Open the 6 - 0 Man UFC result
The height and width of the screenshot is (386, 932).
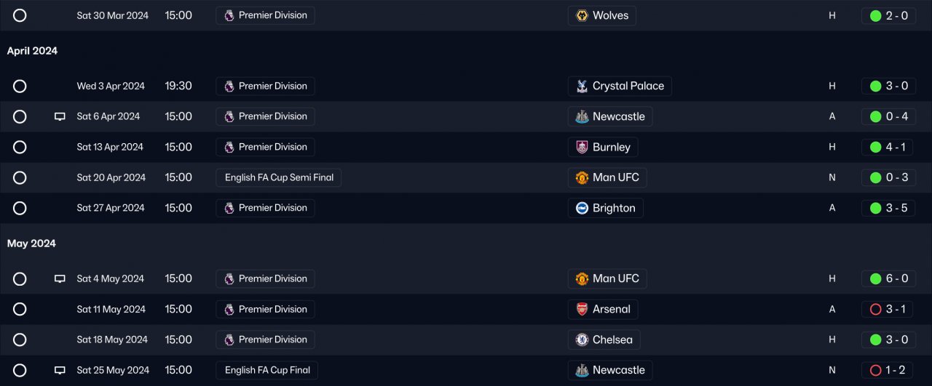(888, 278)
